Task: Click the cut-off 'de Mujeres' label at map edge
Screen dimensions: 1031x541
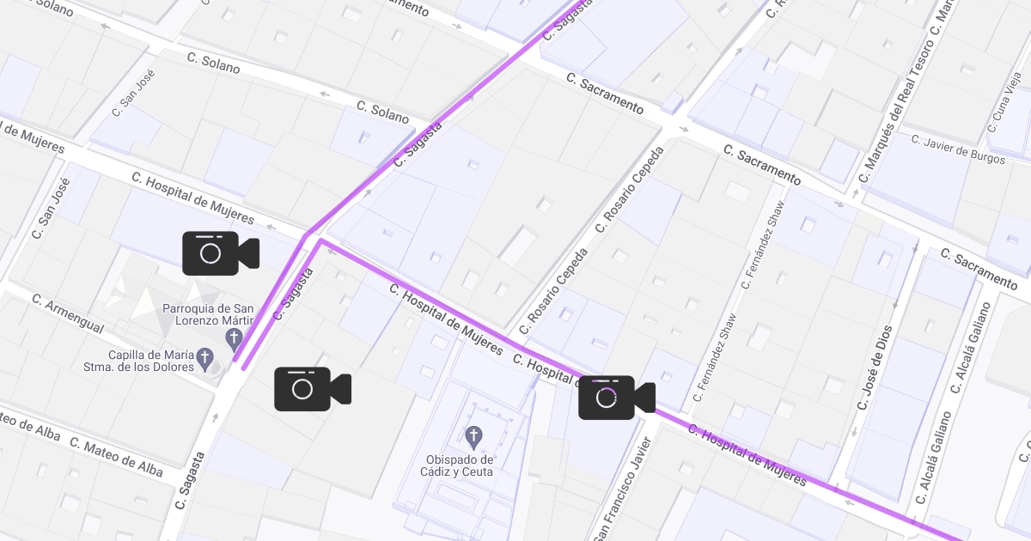Action: 32,137
